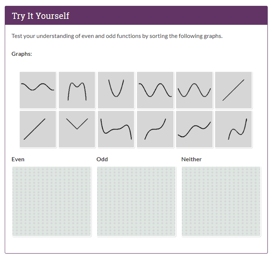Screen dimensions: 275x259
Task: Click the Neither drop zone area
Action: (x=221, y=201)
